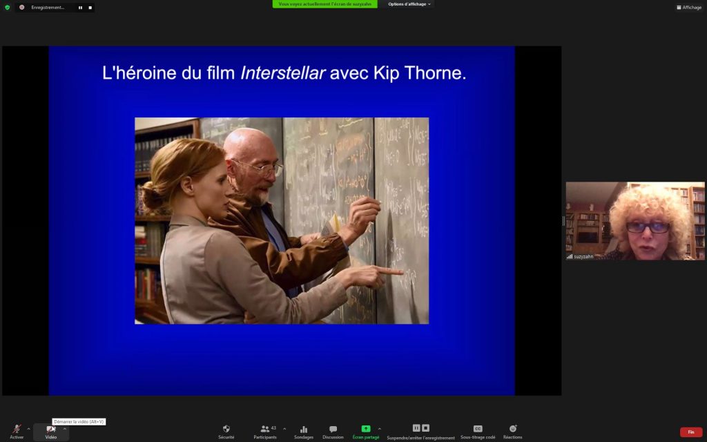Open the Sécurité shield menu
Viewport: 707px width, 442px height.
coord(226,432)
